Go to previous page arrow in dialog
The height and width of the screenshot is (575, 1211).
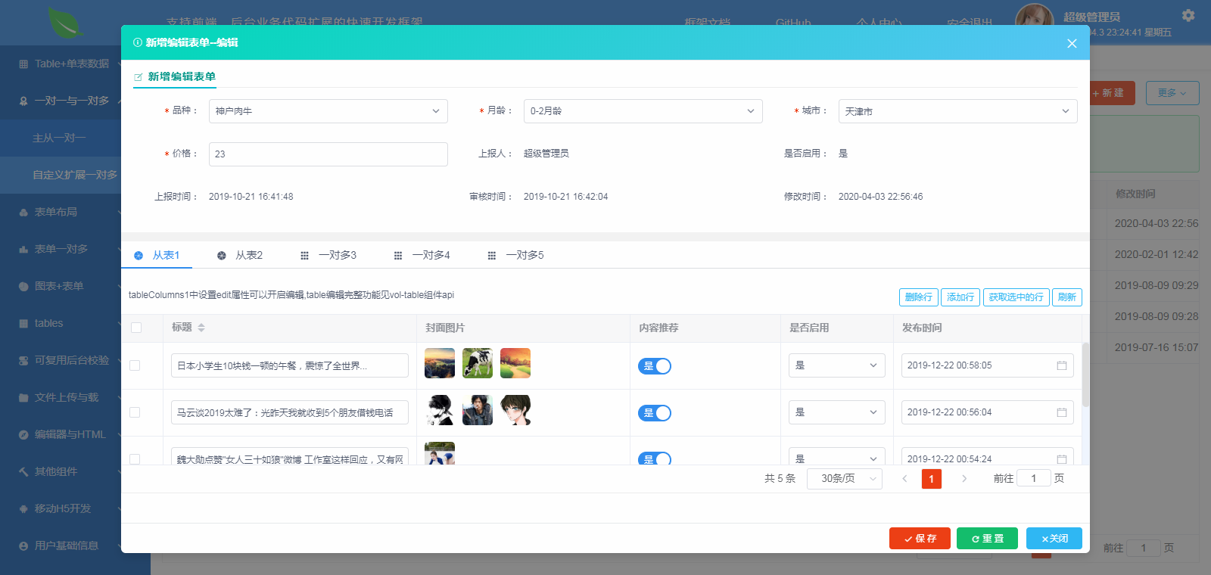[x=904, y=479]
